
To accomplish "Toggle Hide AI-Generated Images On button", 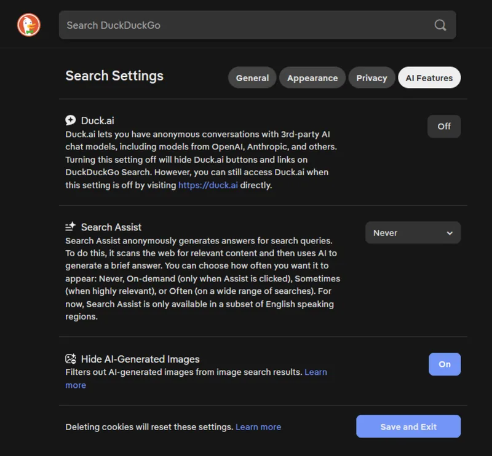I will click(x=445, y=364).
